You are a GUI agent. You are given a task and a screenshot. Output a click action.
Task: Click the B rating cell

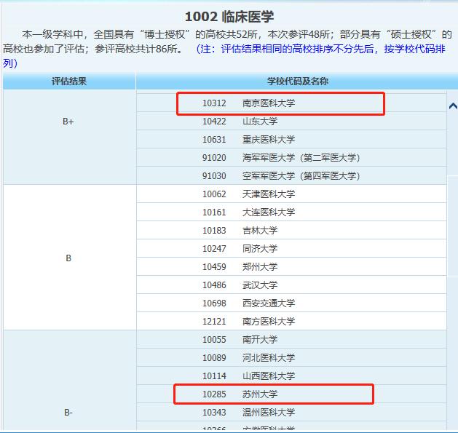pyautogui.click(x=69, y=258)
